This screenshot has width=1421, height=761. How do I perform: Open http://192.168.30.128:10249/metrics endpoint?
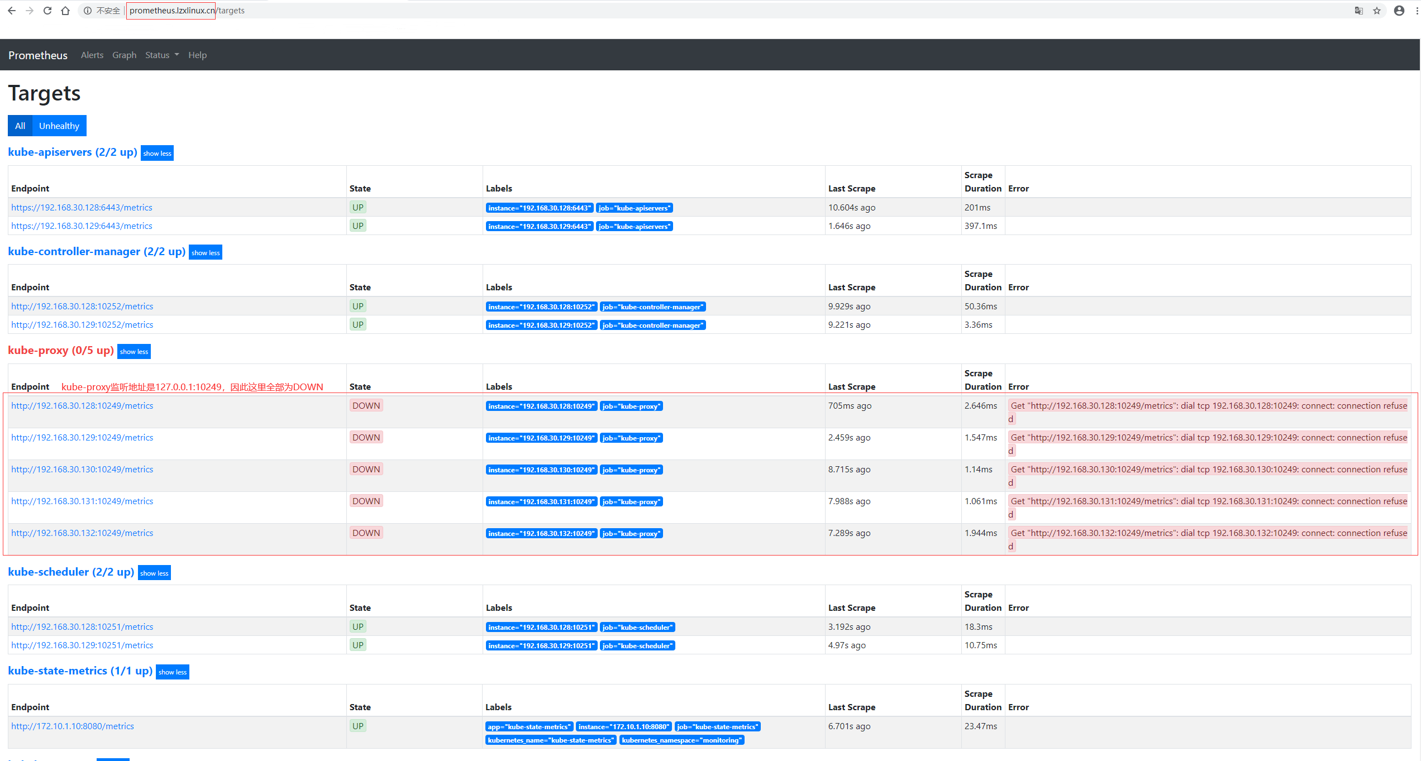coord(82,406)
